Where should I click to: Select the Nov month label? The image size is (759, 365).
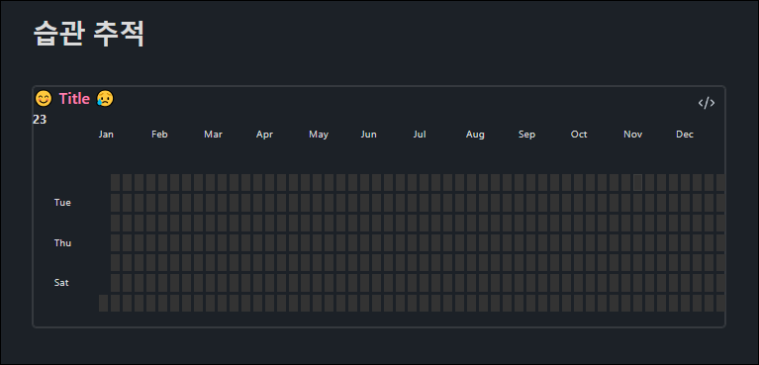[632, 135]
